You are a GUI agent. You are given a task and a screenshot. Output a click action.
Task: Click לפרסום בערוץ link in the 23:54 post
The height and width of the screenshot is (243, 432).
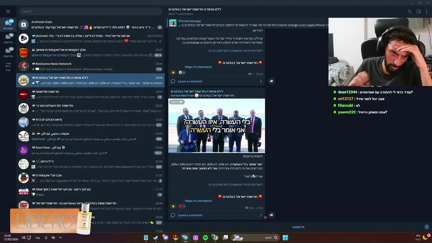218,185
